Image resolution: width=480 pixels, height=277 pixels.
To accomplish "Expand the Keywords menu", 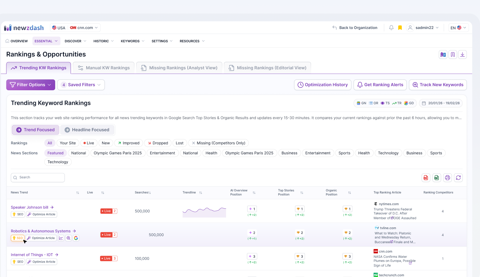I will coord(133,41).
